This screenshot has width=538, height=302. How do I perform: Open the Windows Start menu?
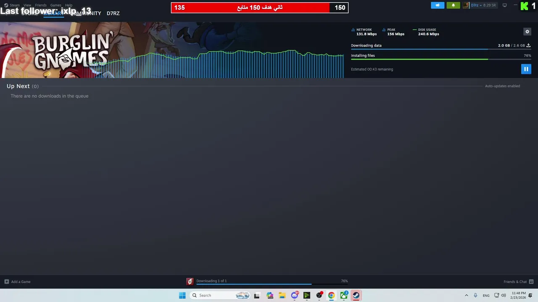click(x=182, y=295)
